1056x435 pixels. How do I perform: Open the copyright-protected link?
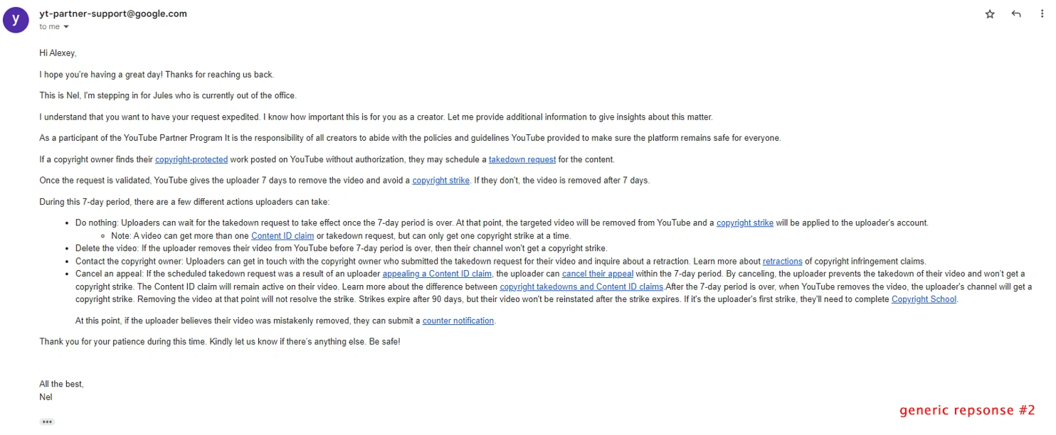[191, 159]
